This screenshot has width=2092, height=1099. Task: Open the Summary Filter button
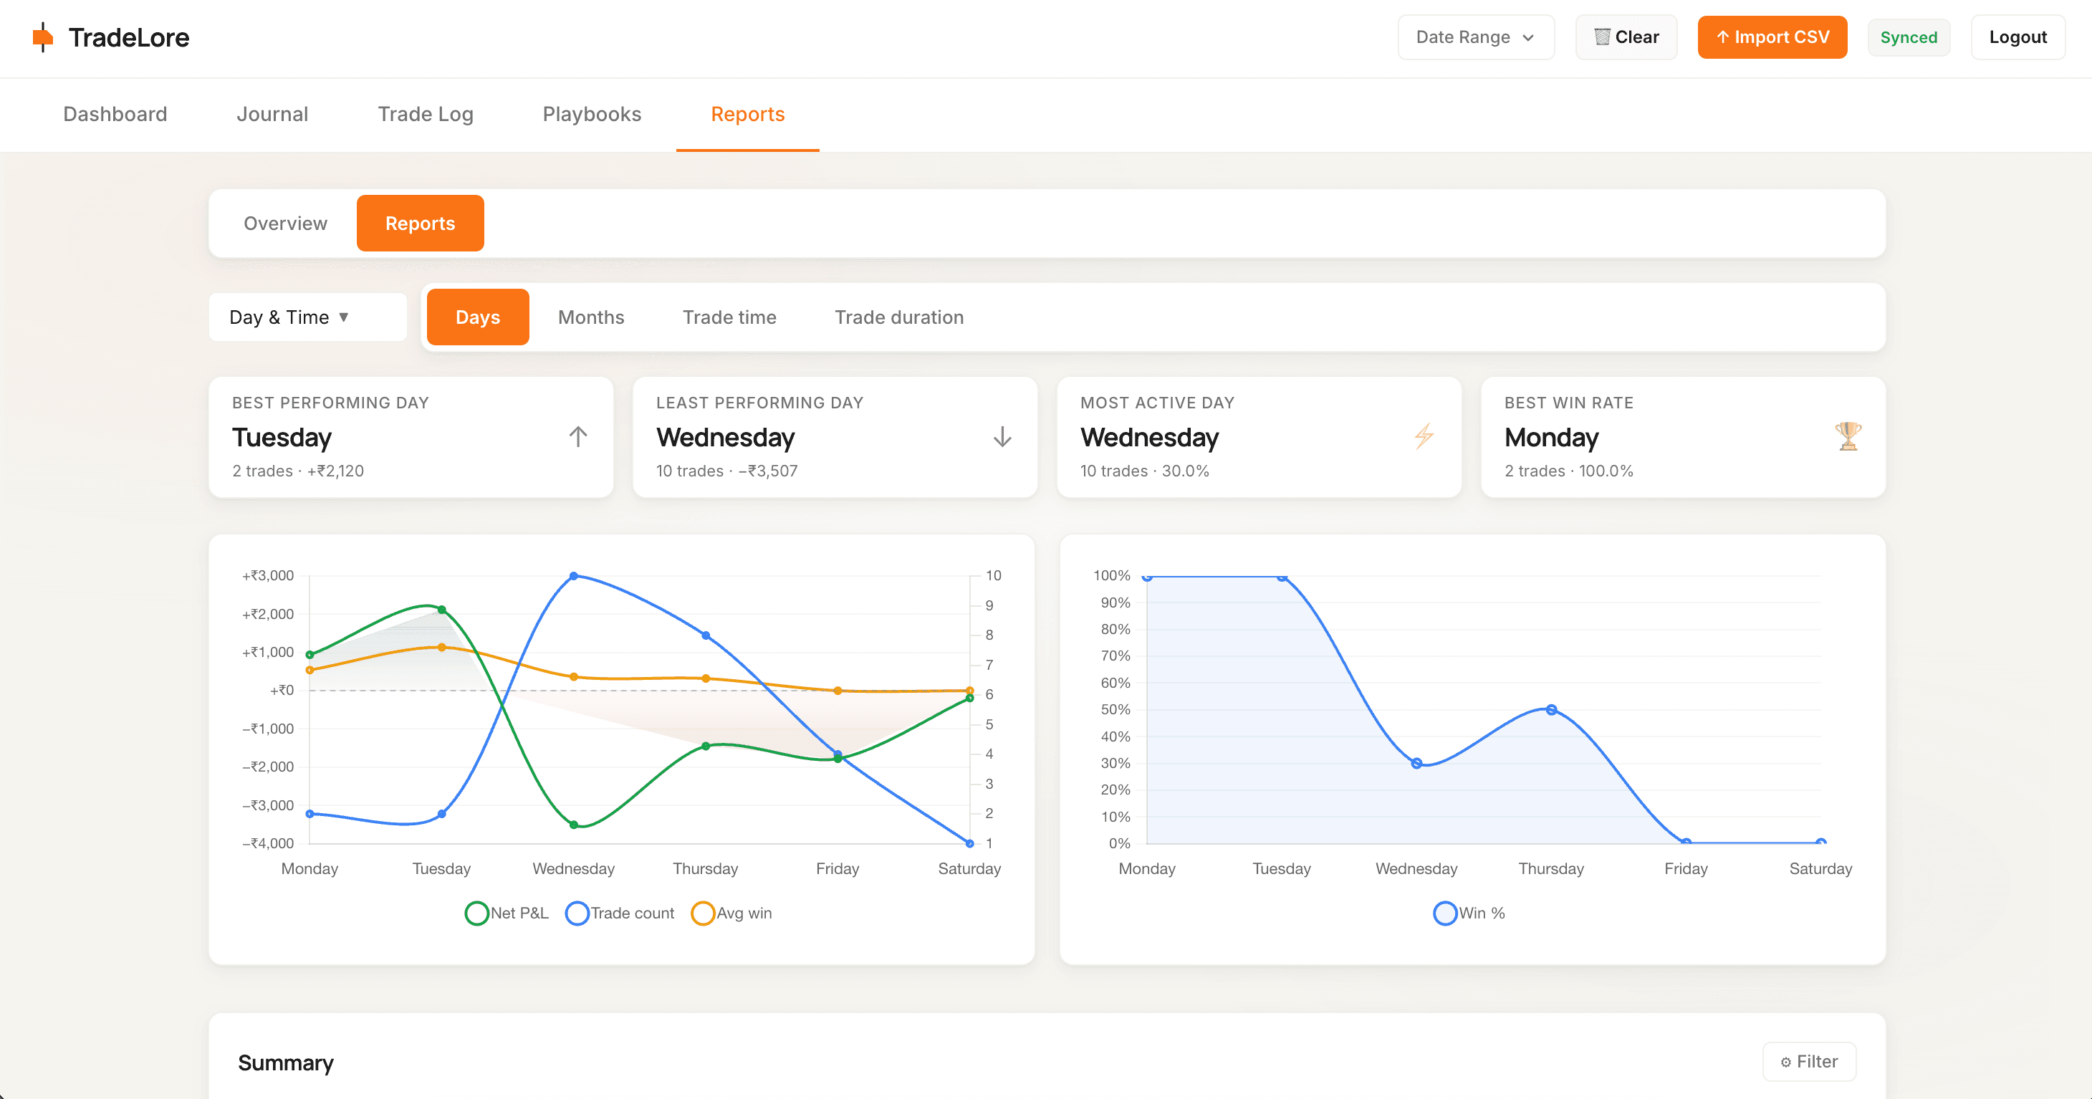(x=1808, y=1062)
